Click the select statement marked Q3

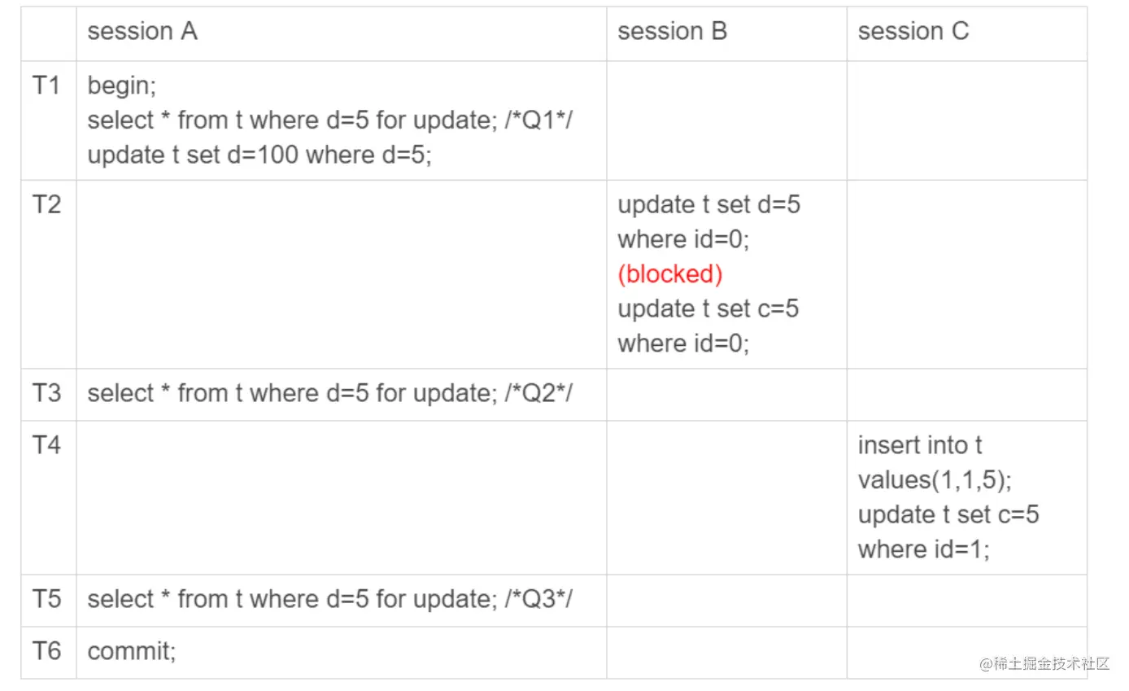pyautogui.click(x=330, y=600)
